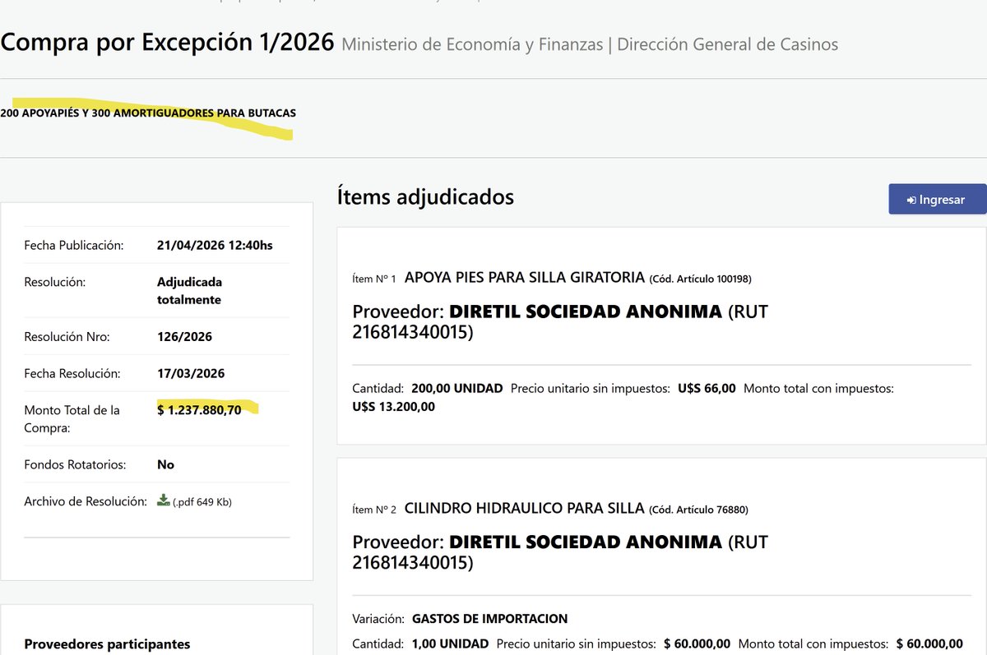Click CILINDRO HIDRAULICO PARA SILLA item title
Viewport: 987px width, 655px height.
[525, 509]
